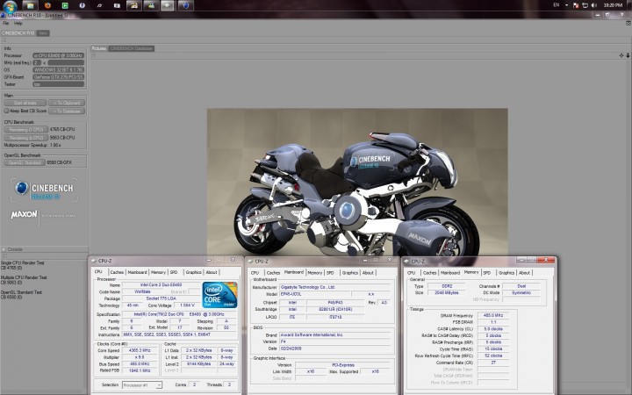Click the speaker volume tray icon
This screenshot has height=395, width=632.
(x=594, y=5)
